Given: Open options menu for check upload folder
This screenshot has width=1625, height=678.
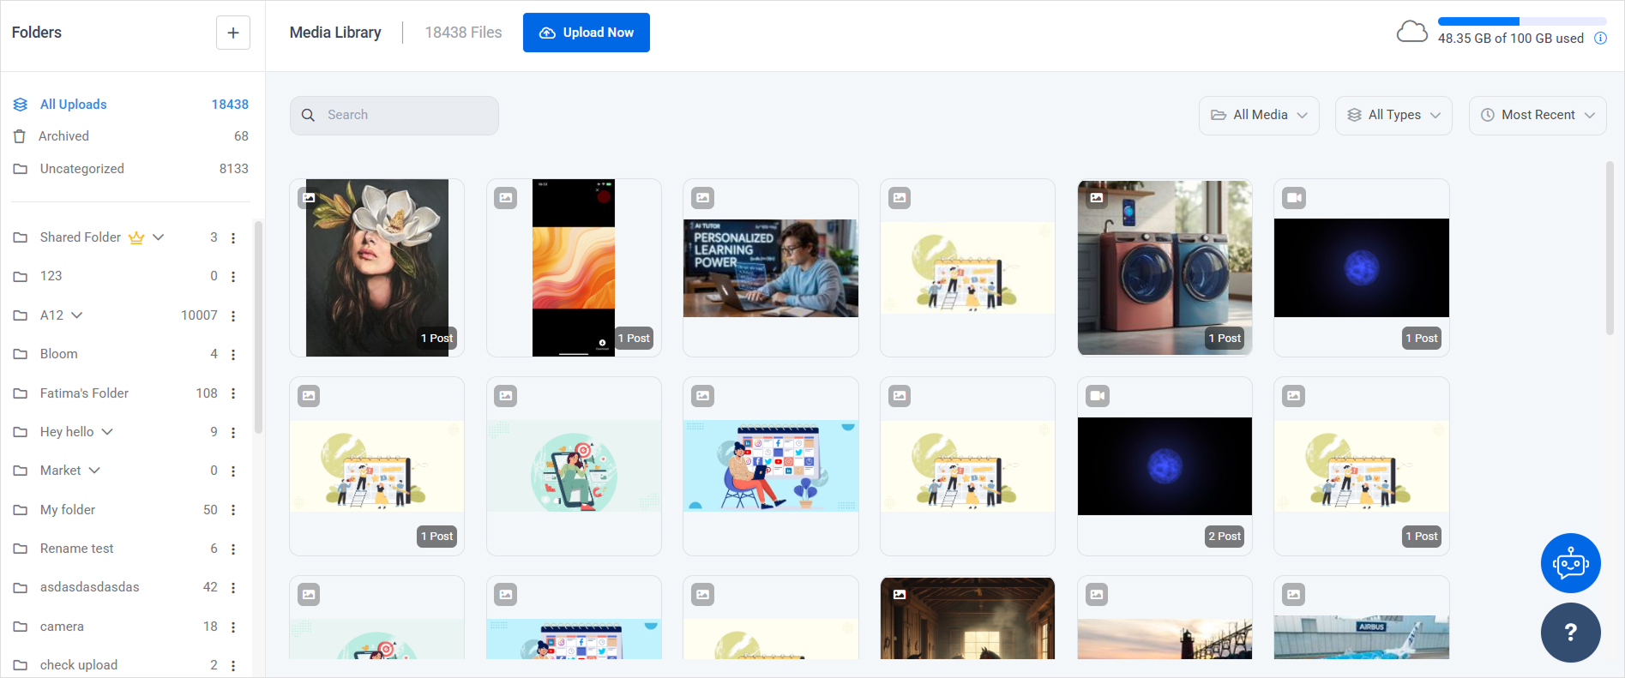Looking at the screenshot, I should (233, 666).
